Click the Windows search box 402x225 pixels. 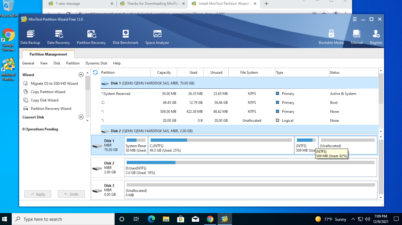63,219
